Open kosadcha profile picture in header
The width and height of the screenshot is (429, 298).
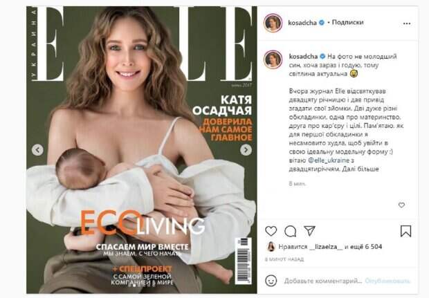tap(273, 23)
